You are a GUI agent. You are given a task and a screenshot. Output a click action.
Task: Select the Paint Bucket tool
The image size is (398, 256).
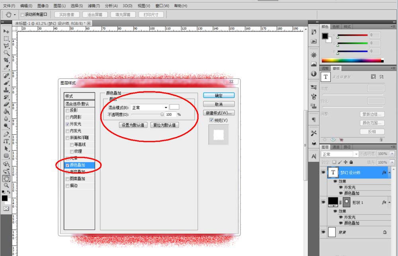click(6, 111)
